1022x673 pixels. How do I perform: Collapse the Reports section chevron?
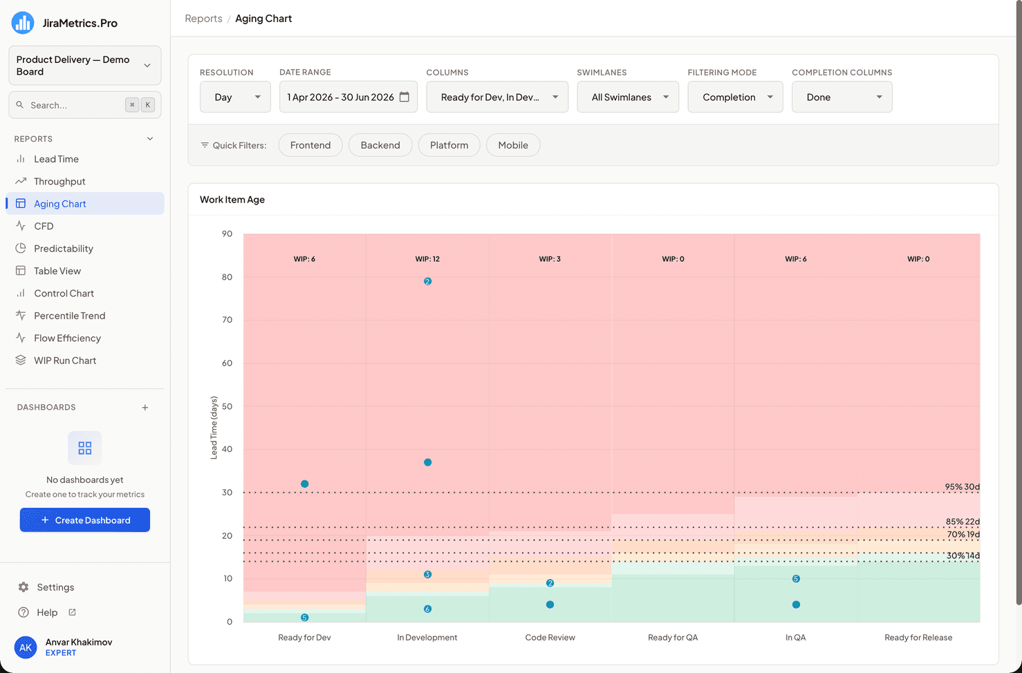[x=150, y=139]
